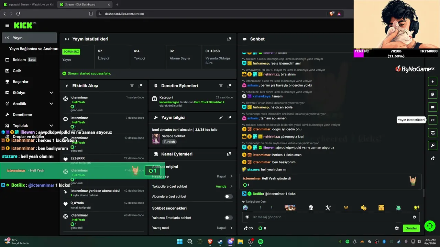
Task: Open Takipçilere özel sohbet Anında setting
Action: coord(224,187)
